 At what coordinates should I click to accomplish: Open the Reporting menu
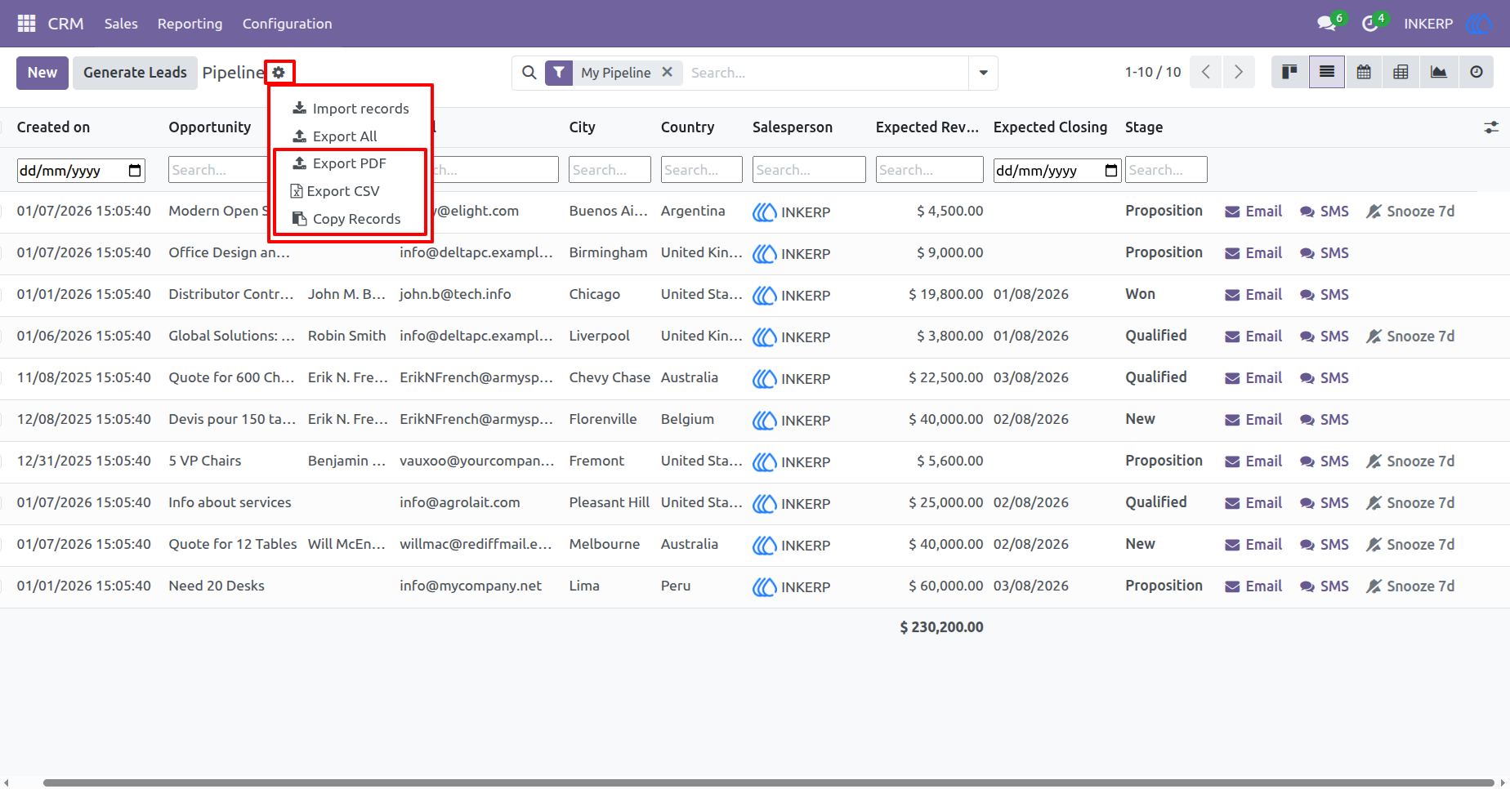pos(190,24)
